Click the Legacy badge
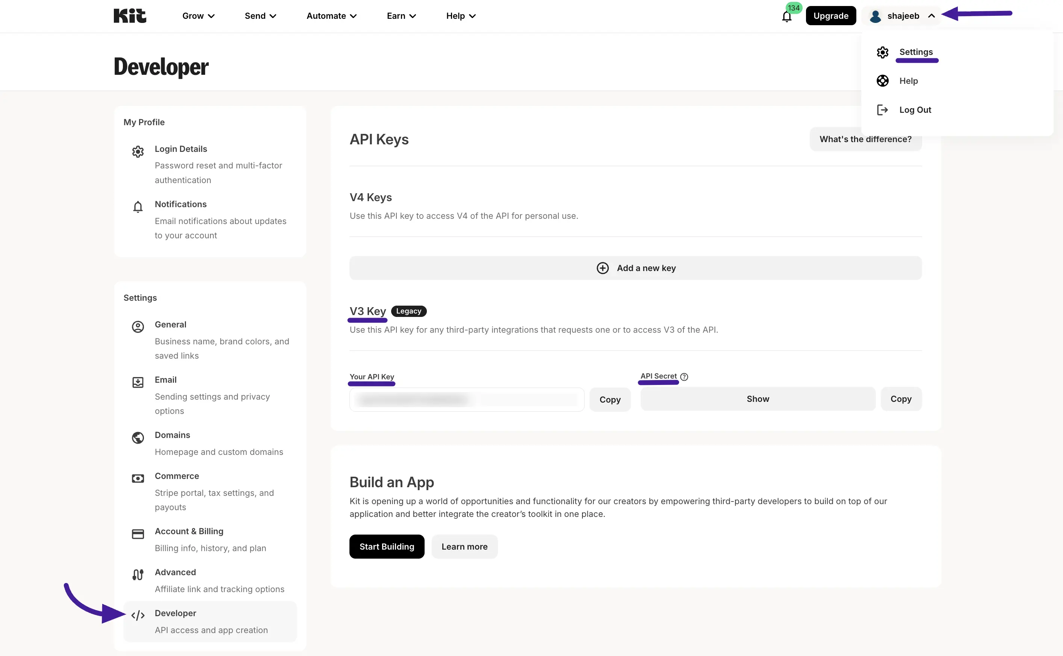1063x656 pixels. [409, 311]
